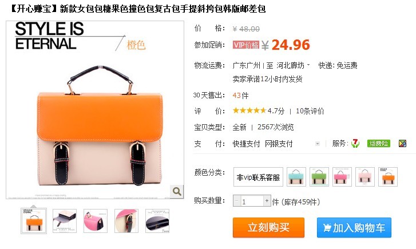Click the 立刻购买 buy now button
Screen dimensions: 416x249
(268, 227)
